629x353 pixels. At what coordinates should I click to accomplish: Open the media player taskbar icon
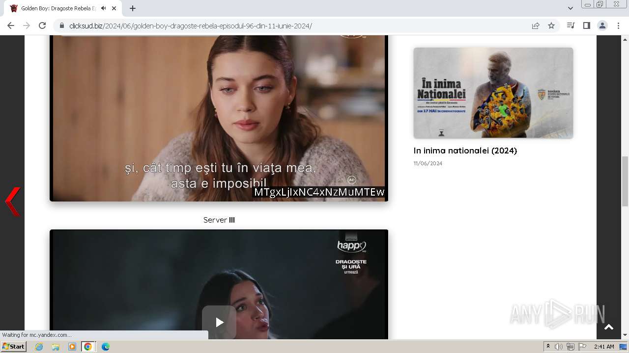72,347
